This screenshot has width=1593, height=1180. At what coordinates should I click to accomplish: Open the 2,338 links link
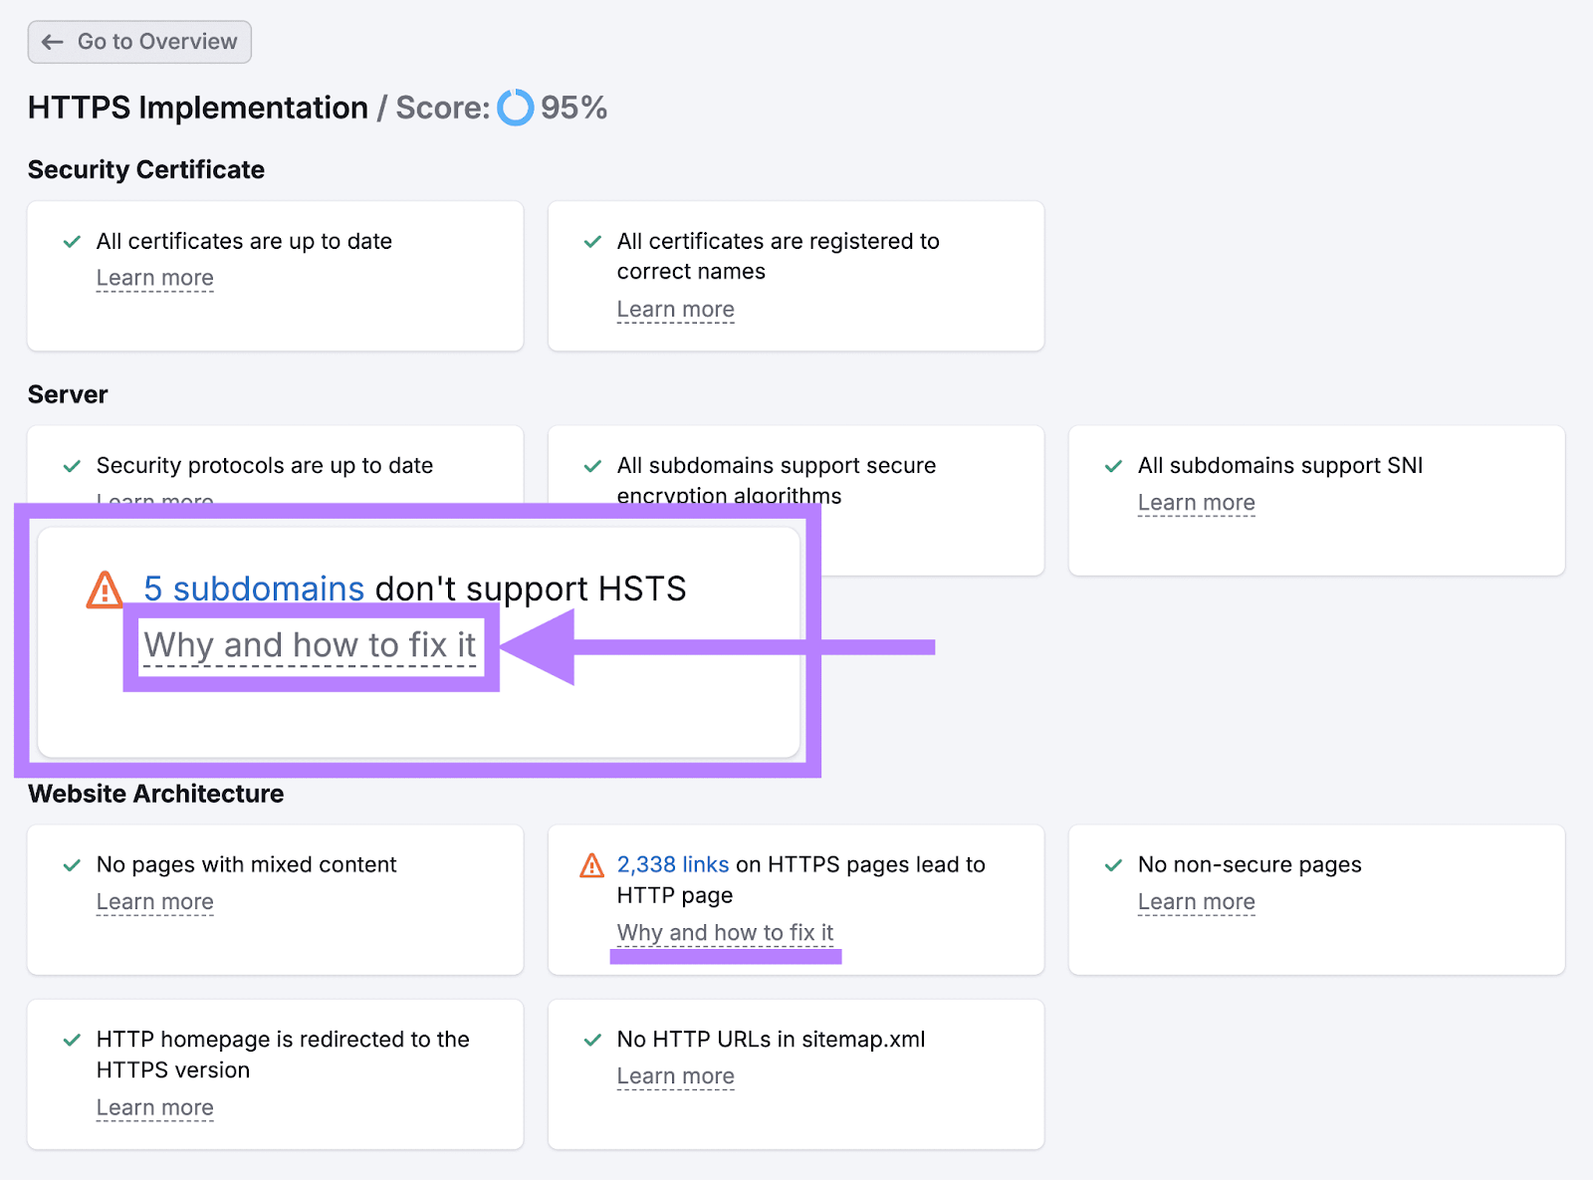(673, 864)
